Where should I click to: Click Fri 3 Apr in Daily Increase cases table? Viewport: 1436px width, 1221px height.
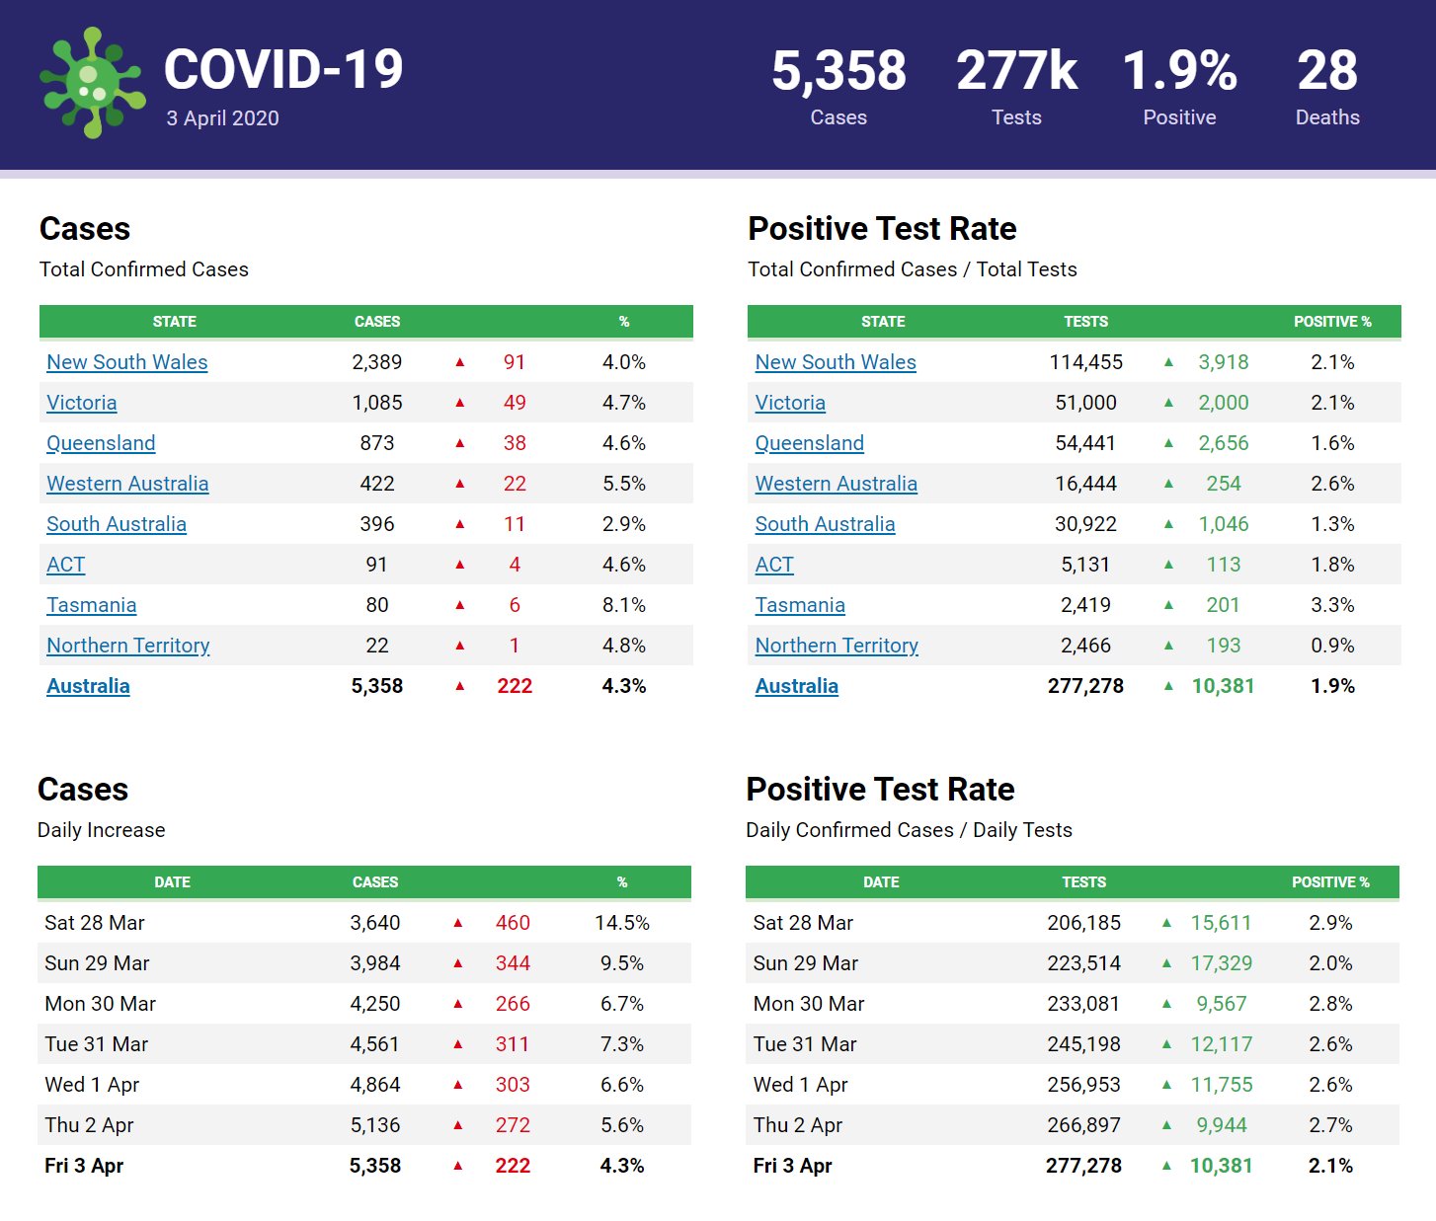(84, 1166)
